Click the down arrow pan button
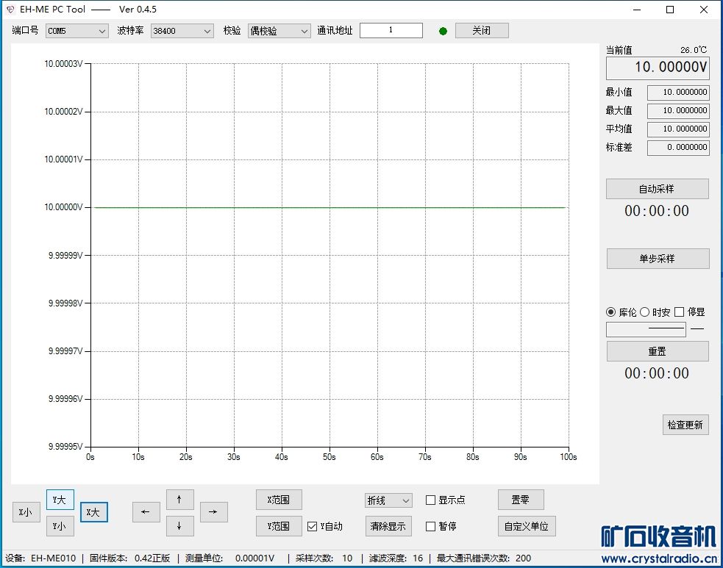The height and width of the screenshot is (568, 723). (179, 526)
